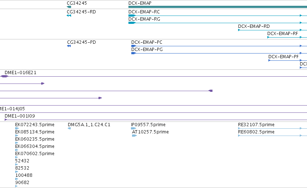Select the AT10257.5prime EST block glyph
Screen dimensions: 307x188
click(134, 136)
